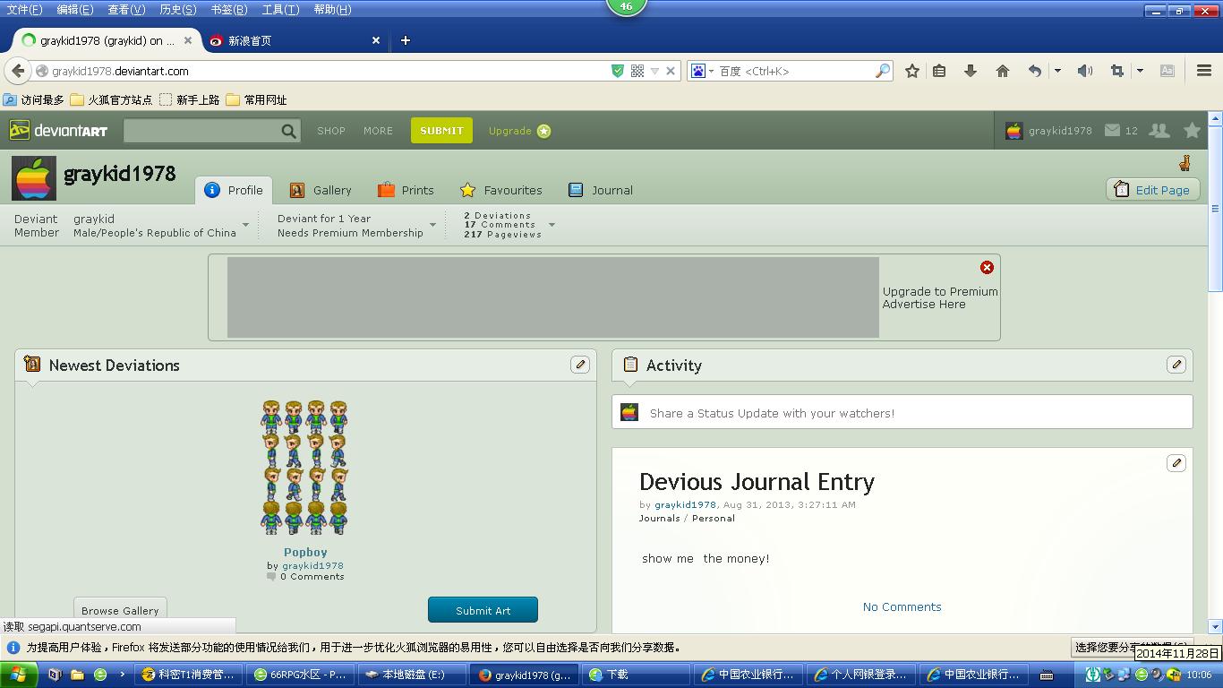The height and width of the screenshot is (688, 1223).
Task: Open the downloads arrow toolbar icon
Action: coord(970,71)
